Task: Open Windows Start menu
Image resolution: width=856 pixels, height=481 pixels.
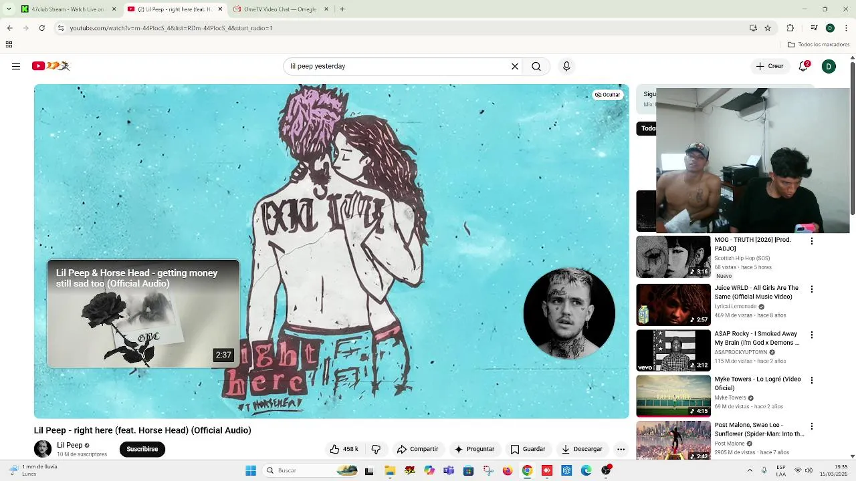Action: coord(251,470)
